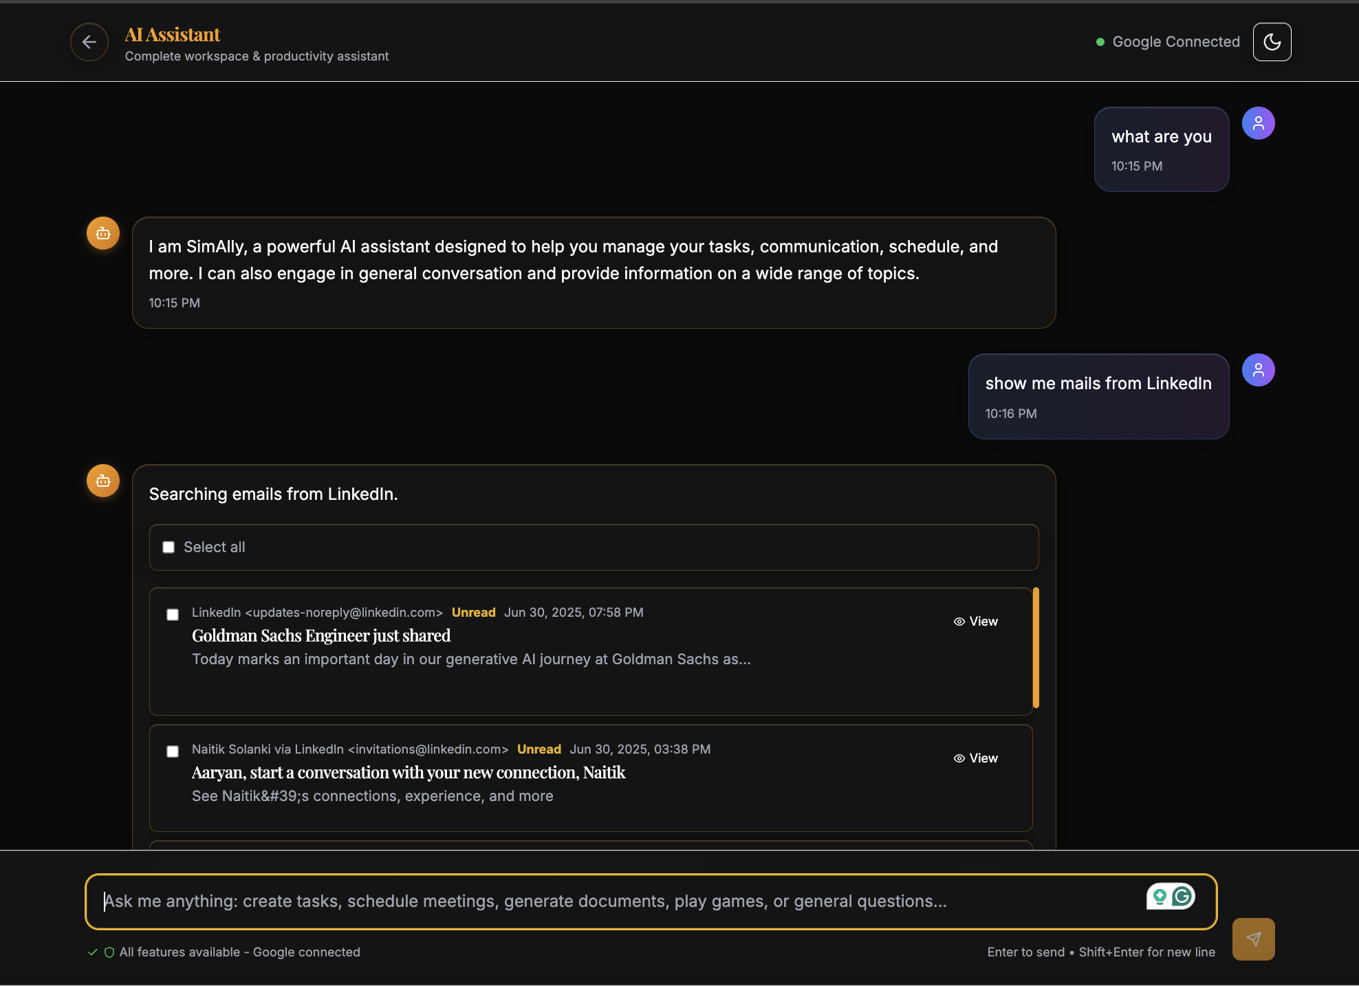The height and width of the screenshot is (986, 1359).
Task: Click the orange email list scrollbar
Action: (1036, 648)
